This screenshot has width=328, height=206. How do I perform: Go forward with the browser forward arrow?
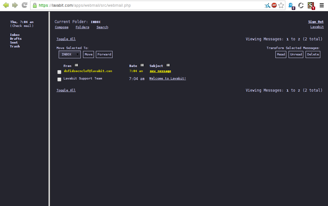(15, 5)
